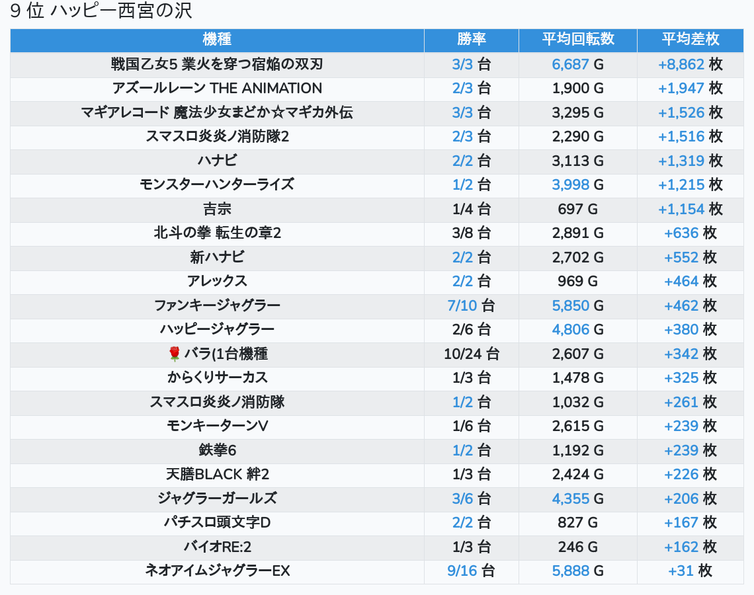Image resolution: width=754 pixels, height=595 pixels.
Task: Select the ネオアイムジャグラーEX machine name
Action: (x=217, y=571)
